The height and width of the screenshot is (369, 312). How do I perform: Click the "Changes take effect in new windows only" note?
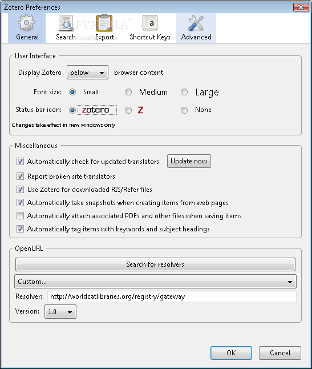[x=63, y=125]
